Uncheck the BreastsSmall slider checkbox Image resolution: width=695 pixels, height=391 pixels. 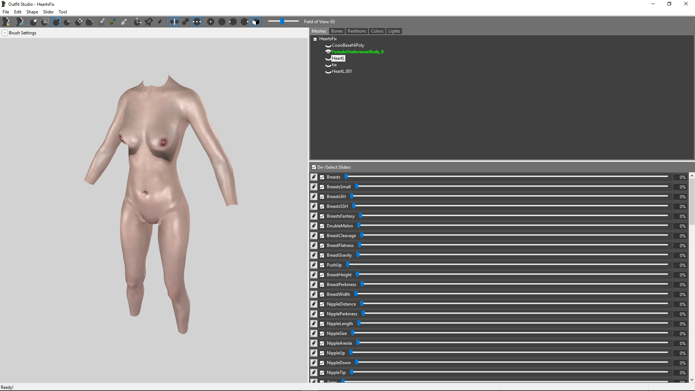(322, 187)
